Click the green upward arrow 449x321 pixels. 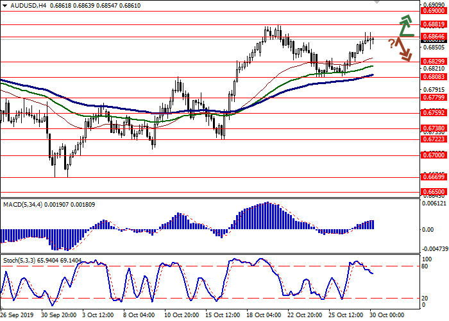pyautogui.click(x=405, y=25)
